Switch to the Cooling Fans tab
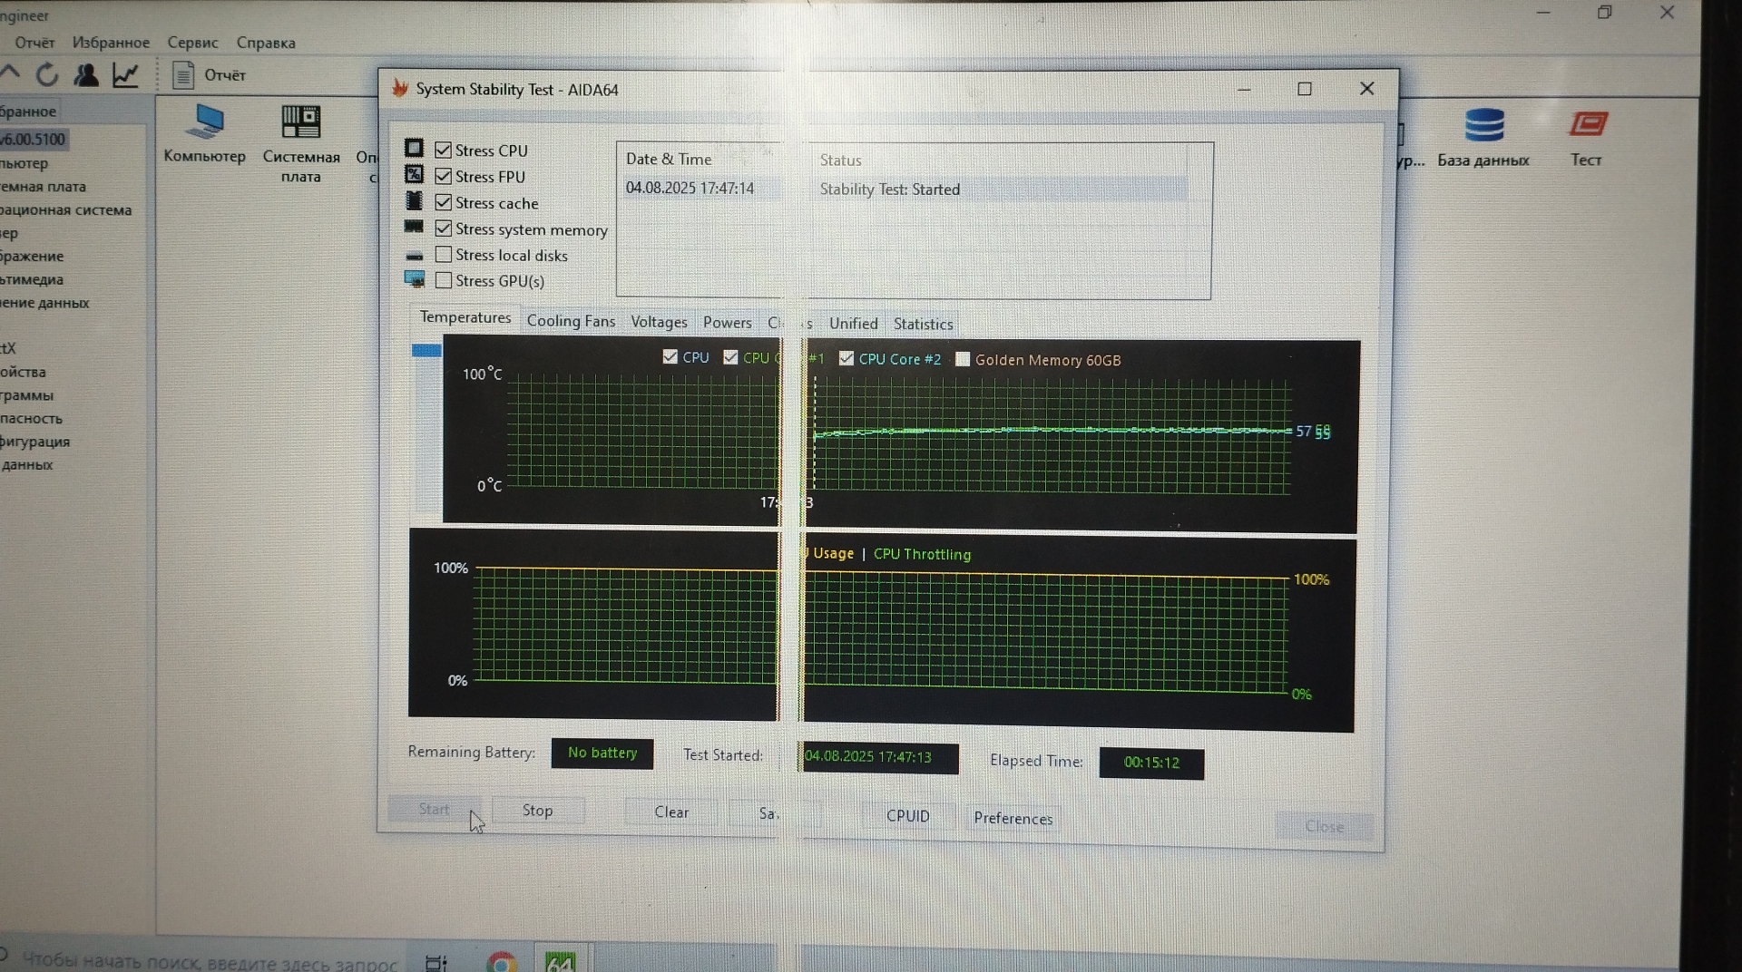This screenshot has height=972, width=1742. [571, 321]
